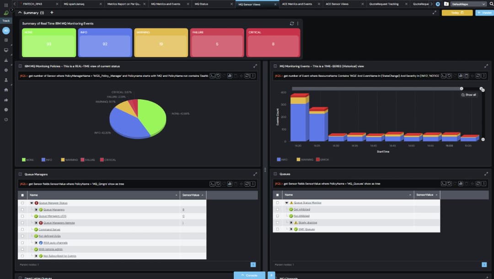Reset the query in IBM MQ Monitoring Policies panel
494x279 pixels.
[218, 76]
